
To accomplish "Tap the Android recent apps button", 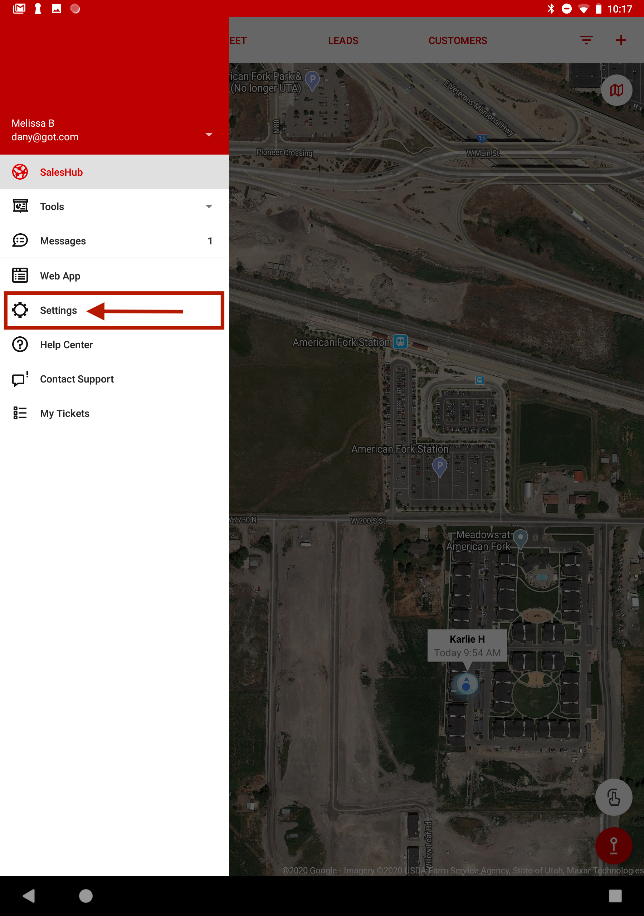I will pos(615,896).
